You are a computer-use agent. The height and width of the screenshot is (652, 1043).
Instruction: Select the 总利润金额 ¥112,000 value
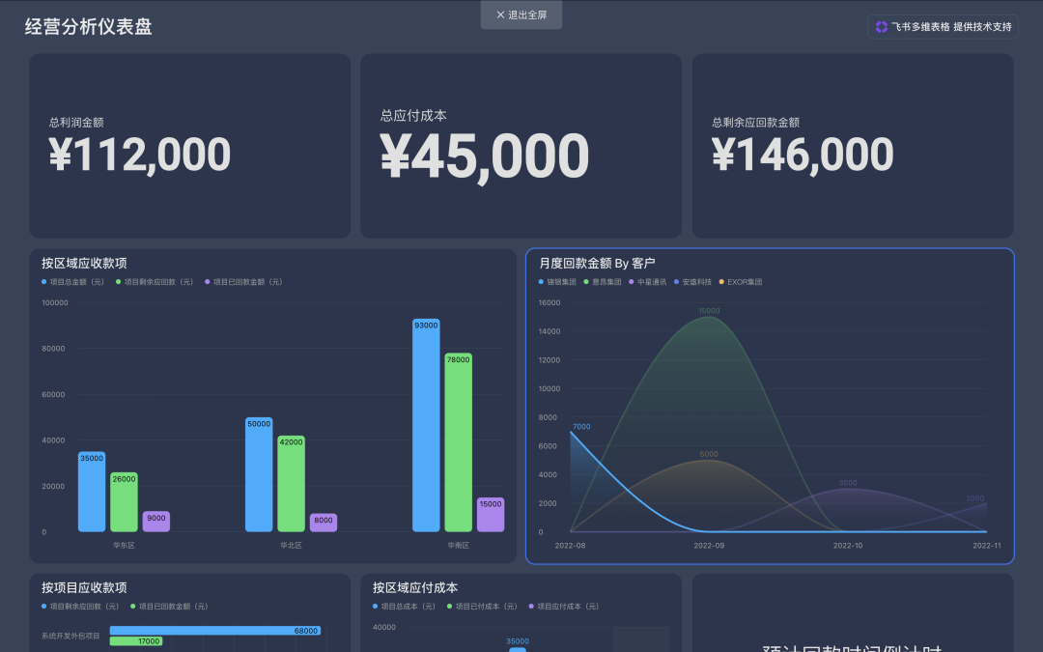140,155
